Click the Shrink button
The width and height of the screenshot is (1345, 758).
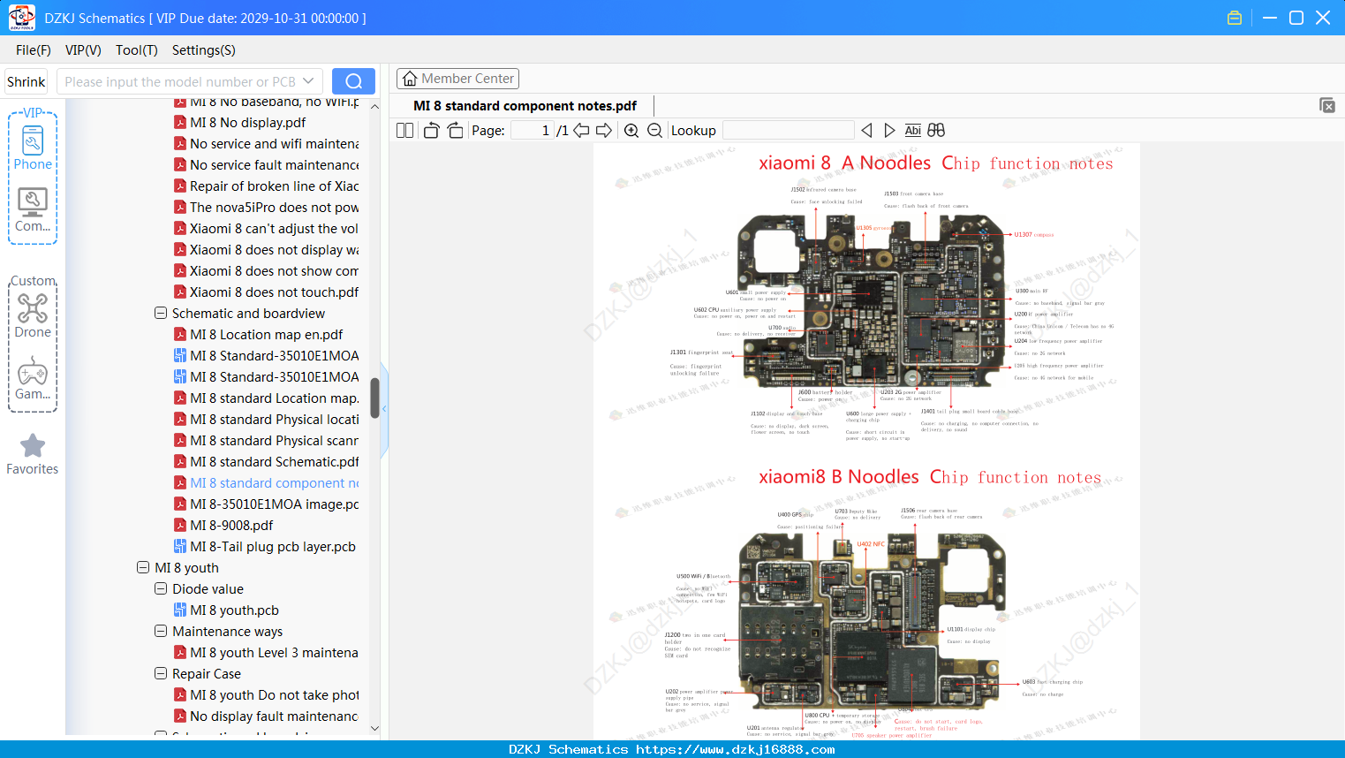coord(26,81)
